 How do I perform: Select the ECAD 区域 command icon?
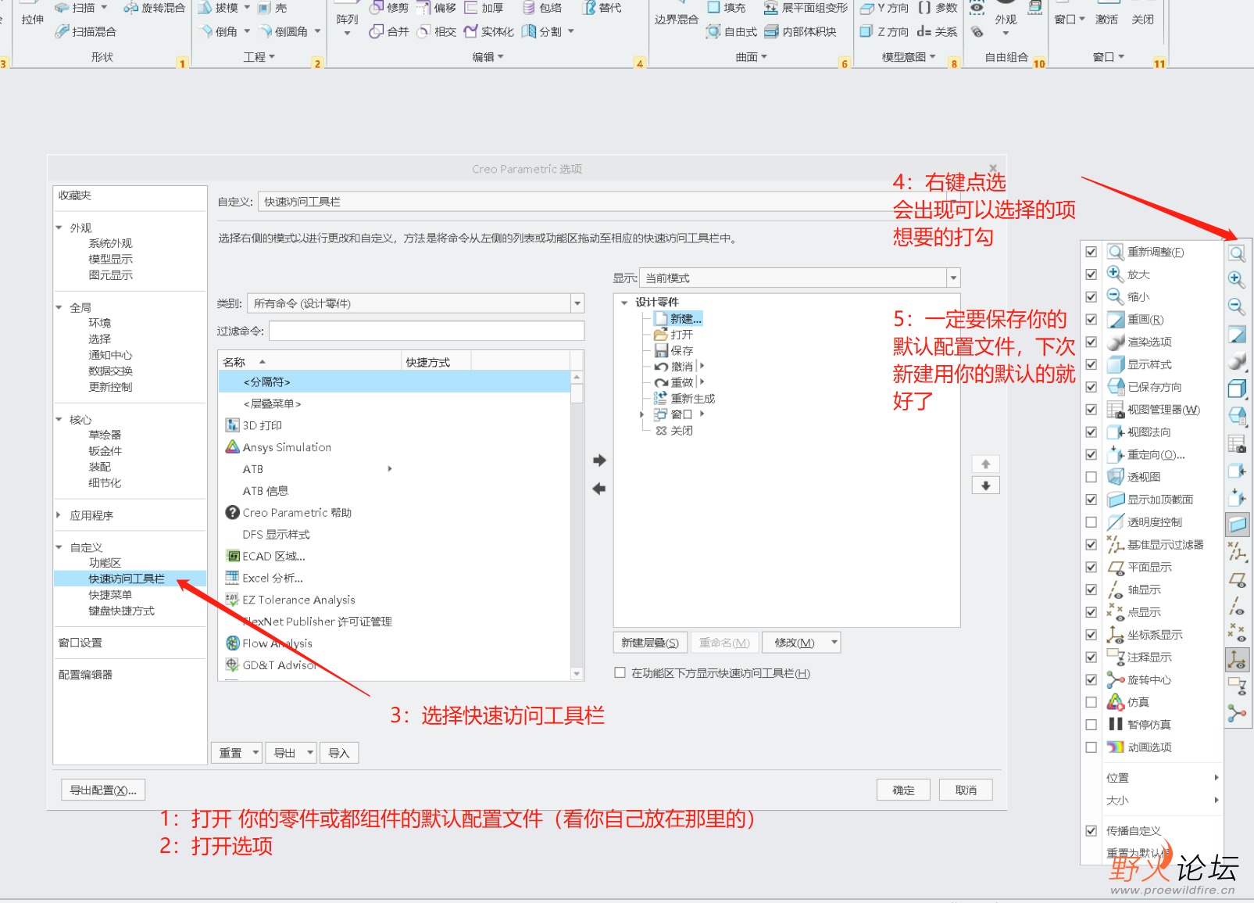click(232, 556)
